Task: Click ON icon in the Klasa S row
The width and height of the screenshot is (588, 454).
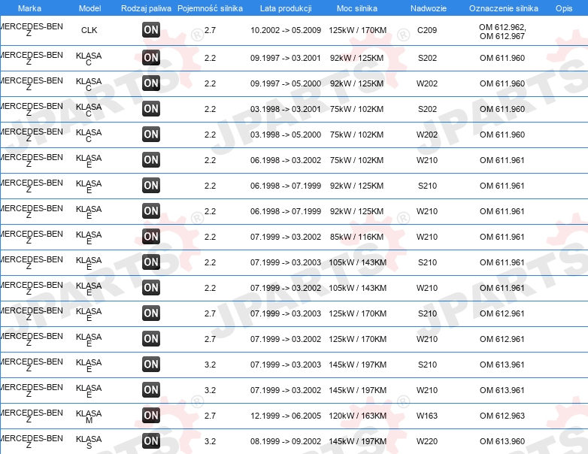Action: click(151, 441)
